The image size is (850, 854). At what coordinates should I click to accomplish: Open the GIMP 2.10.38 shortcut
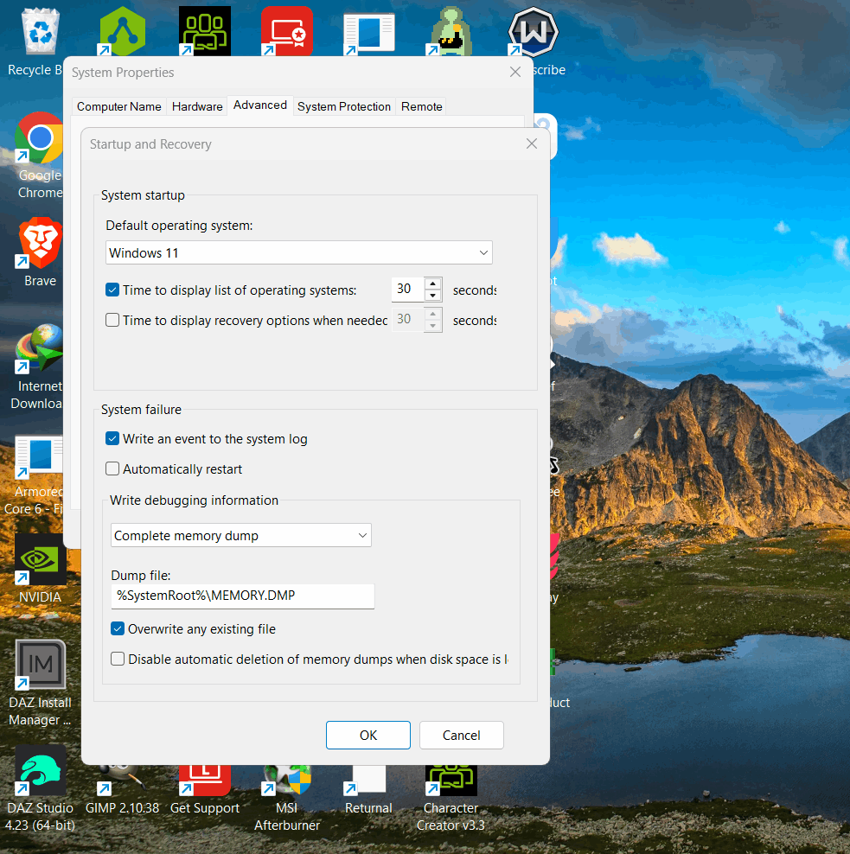122,780
